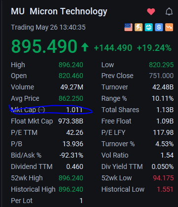Image resolution: width=178 pixels, height=207 pixels.
Task: Click the Div Yield TTM value 0.050%
Action: 163,166
